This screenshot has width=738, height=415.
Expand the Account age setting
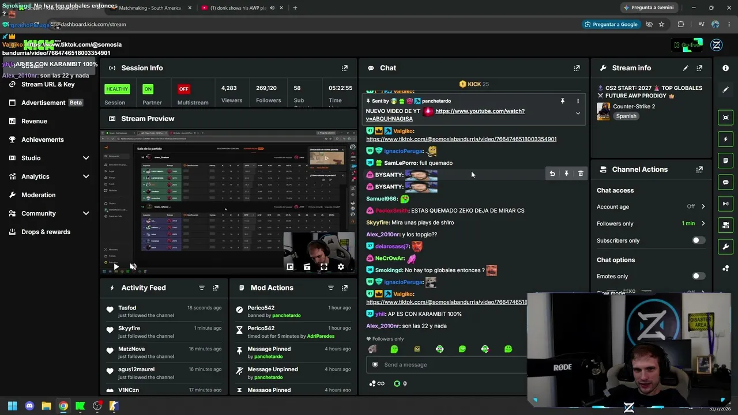[703, 206]
